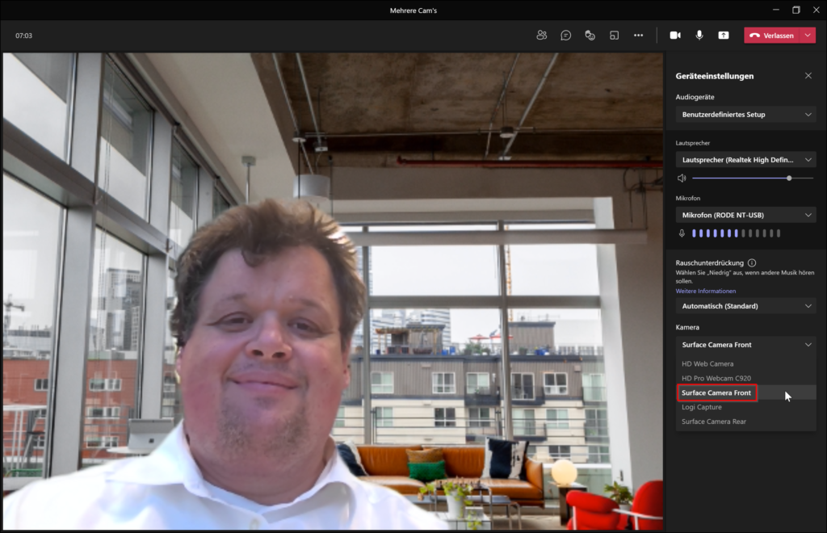Viewport: 827px width, 533px height.
Task: Choose Surface Camera Front in the list
Action: coord(745,392)
